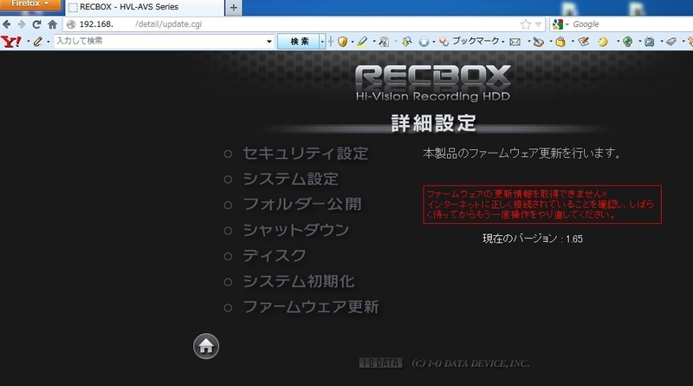Click the green highlighter pen icon
Viewport: 693px width, 386px height.
click(362, 42)
